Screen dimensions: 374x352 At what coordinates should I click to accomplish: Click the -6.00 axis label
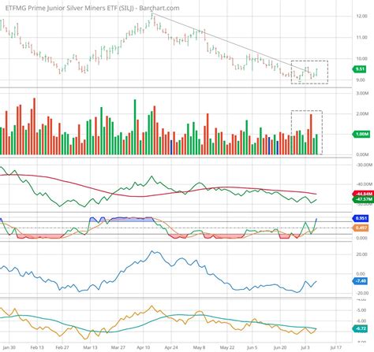pos(361,321)
